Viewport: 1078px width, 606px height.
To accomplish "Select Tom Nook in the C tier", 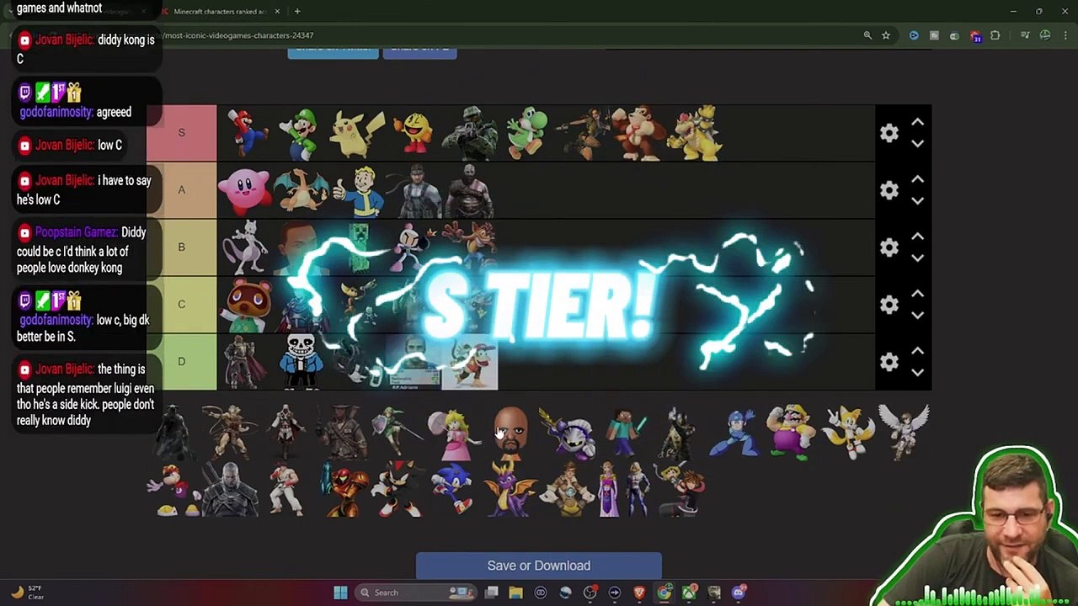I will pos(245,305).
